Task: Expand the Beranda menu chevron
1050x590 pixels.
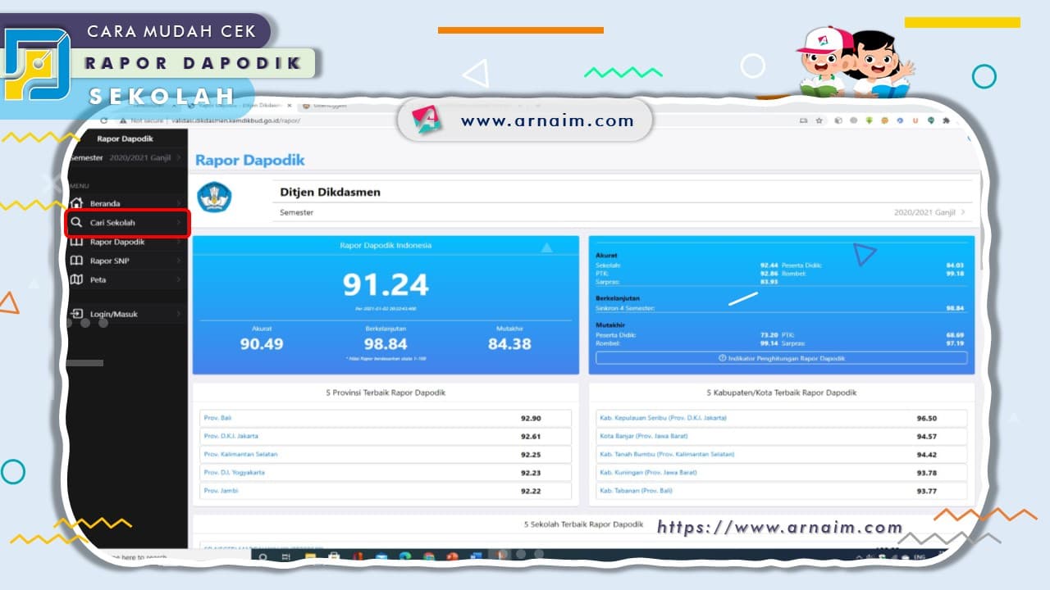Action: point(179,203)
